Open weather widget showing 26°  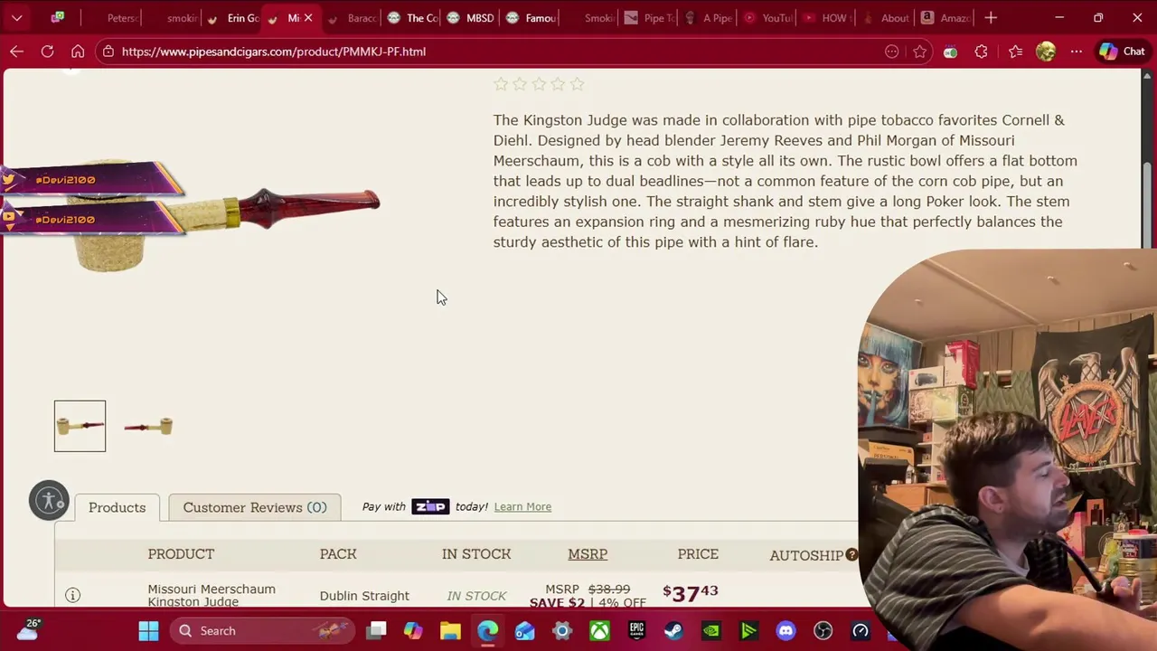pos(27,629)
